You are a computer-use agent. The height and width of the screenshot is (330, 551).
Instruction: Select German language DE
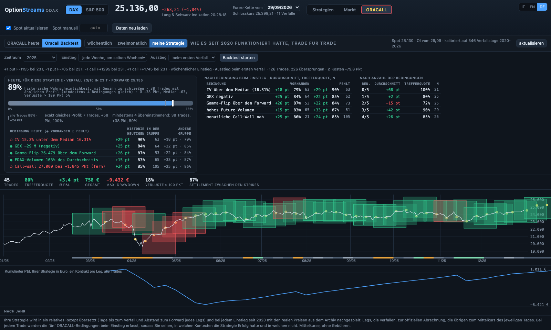542,7
